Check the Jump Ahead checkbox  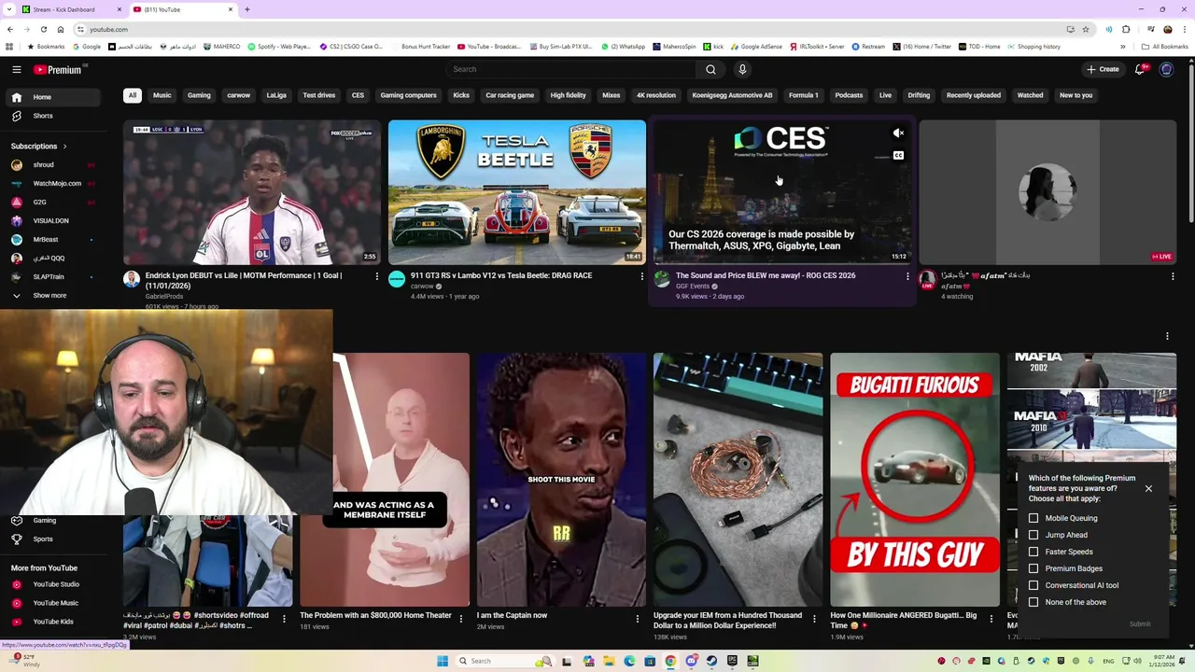click(1033, 535)
